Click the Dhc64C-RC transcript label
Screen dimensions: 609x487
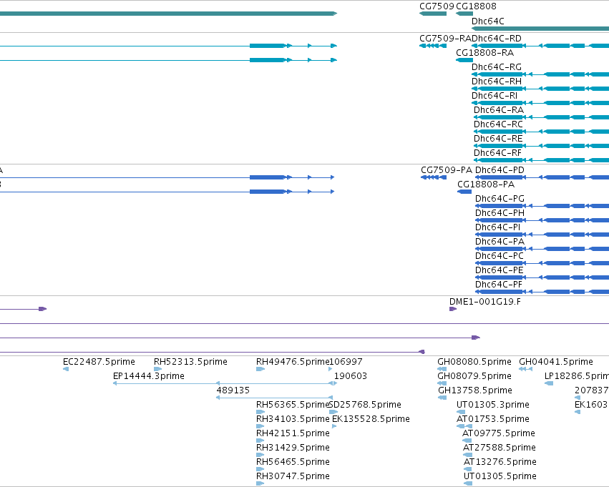tap(498, 124)
